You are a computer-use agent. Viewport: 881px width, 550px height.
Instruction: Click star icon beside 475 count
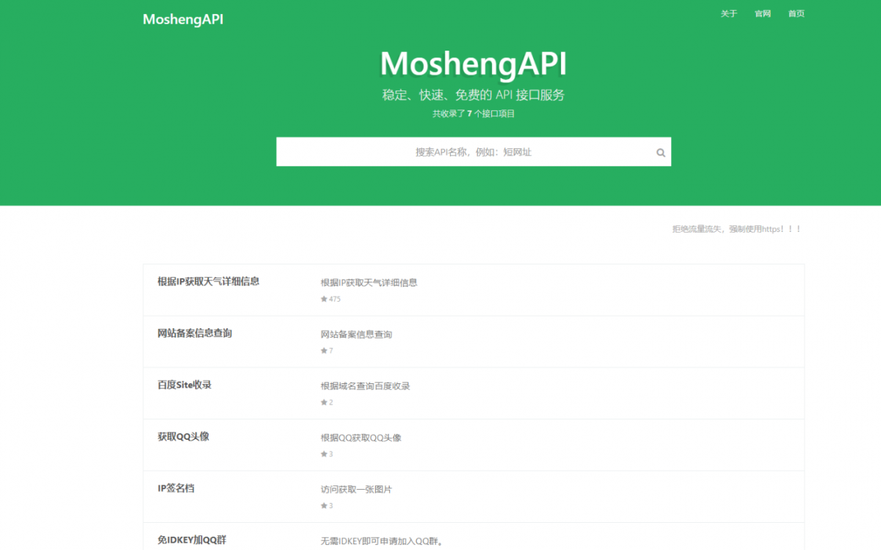[324, 299]
